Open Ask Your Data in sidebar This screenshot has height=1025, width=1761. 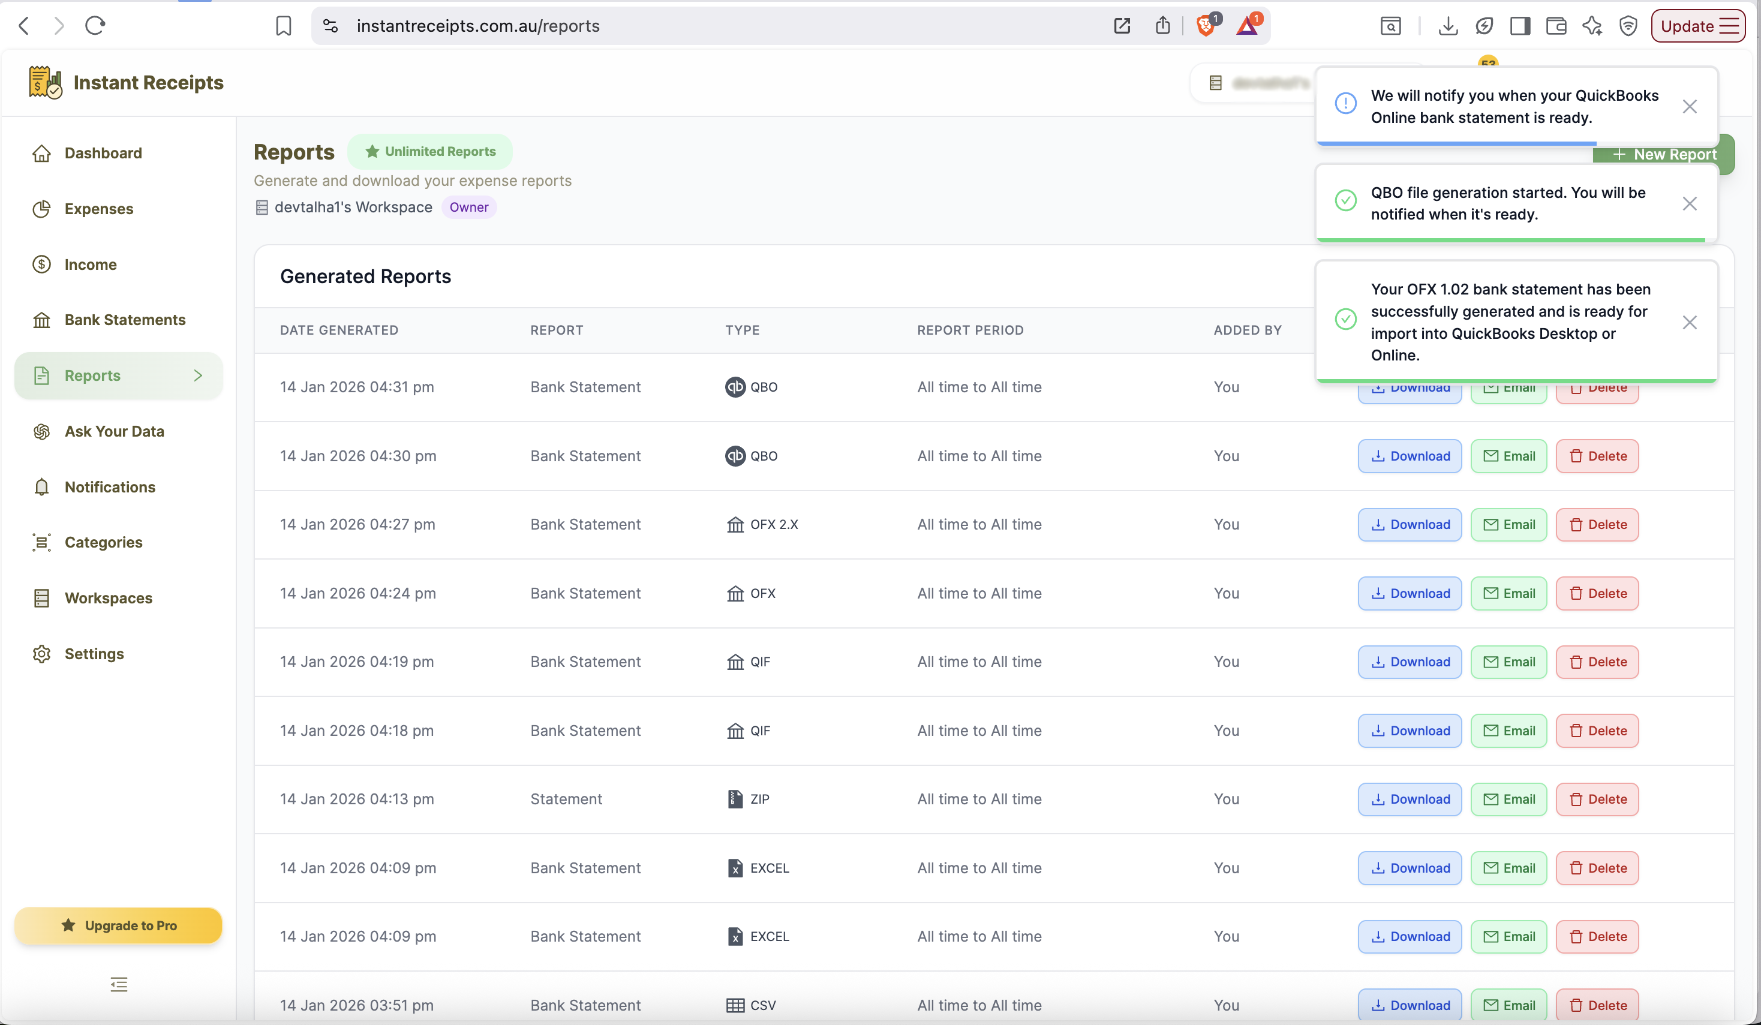119,432
